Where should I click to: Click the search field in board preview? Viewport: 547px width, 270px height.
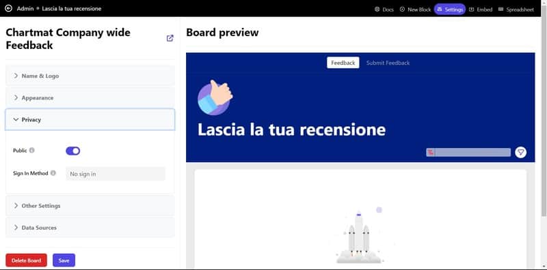pos(468,152)
